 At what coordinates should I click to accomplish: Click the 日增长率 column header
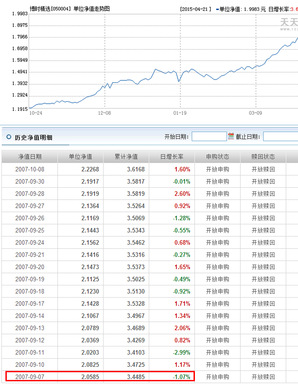click(x=172, y=157)
